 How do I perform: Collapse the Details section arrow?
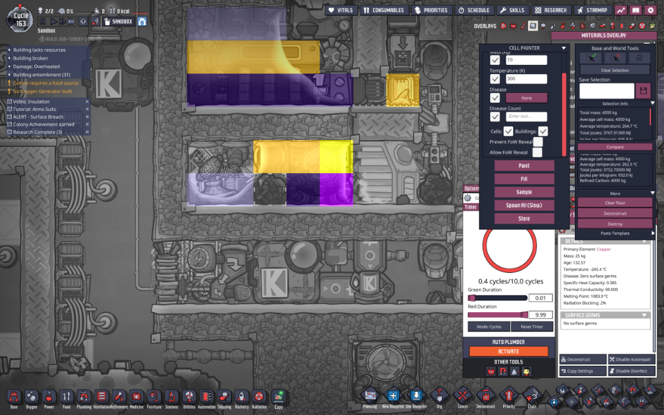pos(644,241)
